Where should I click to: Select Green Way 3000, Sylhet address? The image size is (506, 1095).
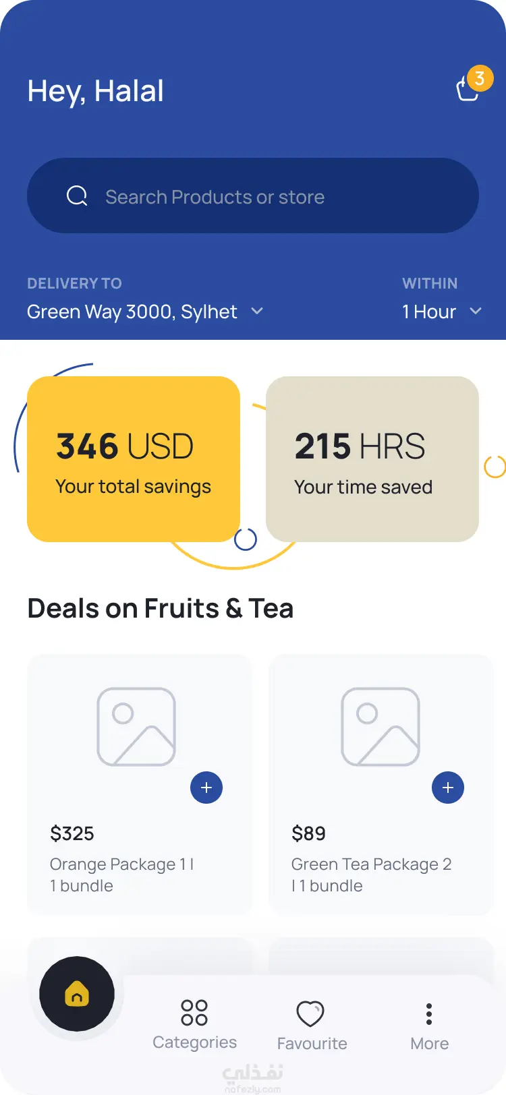pos(132,312)
